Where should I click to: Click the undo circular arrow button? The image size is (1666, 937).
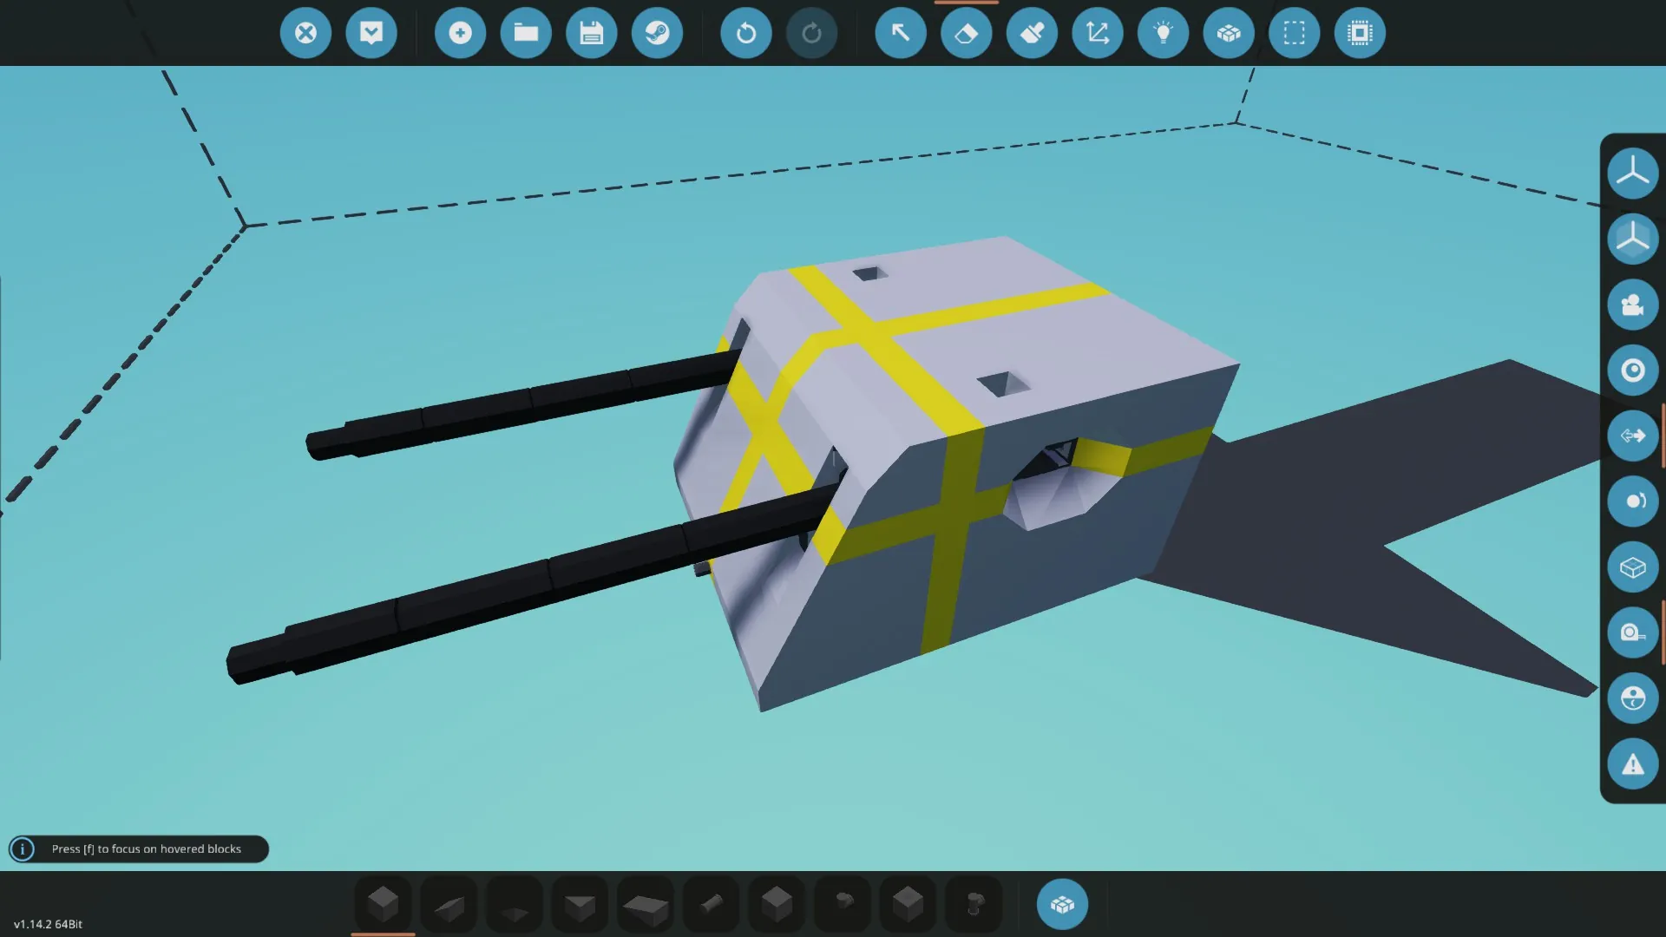(x=745, y=33)
